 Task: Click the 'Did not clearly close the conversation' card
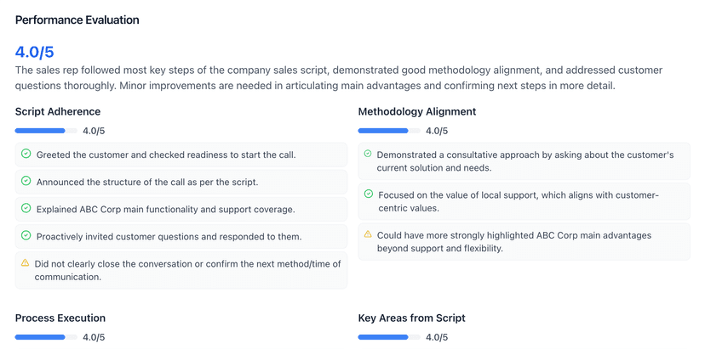pos(181,270)
